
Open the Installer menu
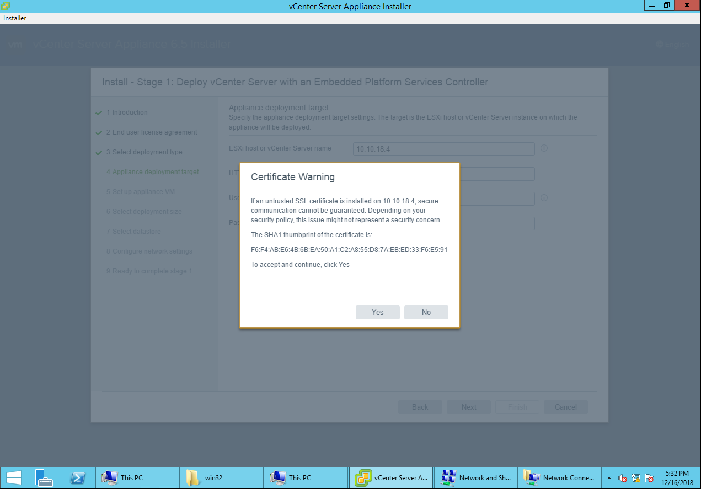pyautogui.click(x=15, y=18)
